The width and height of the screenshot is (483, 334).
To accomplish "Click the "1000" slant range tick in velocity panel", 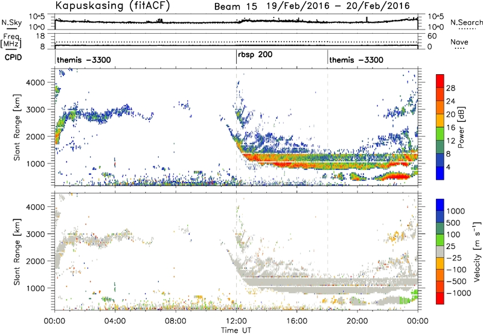I will (37, 288).
